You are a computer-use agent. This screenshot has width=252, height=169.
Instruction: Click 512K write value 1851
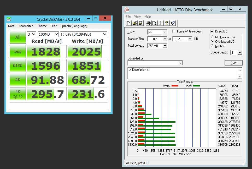click(87, 66)
